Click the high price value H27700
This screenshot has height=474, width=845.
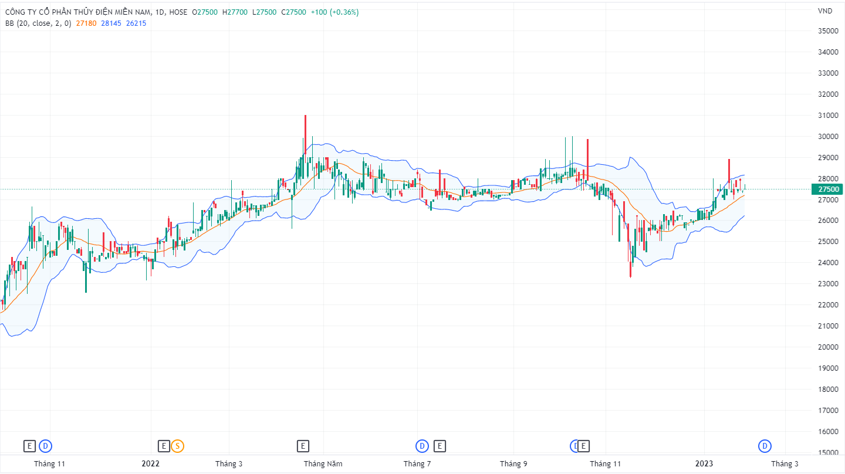point(235,12)
